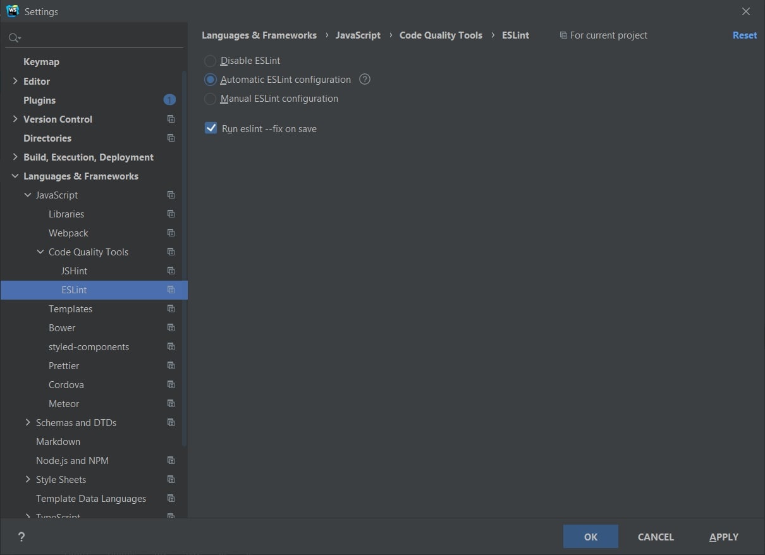This screenshot has height=555, width=765.
Task: Click the project-level icon on Prettier row
Action: point(171,365)
